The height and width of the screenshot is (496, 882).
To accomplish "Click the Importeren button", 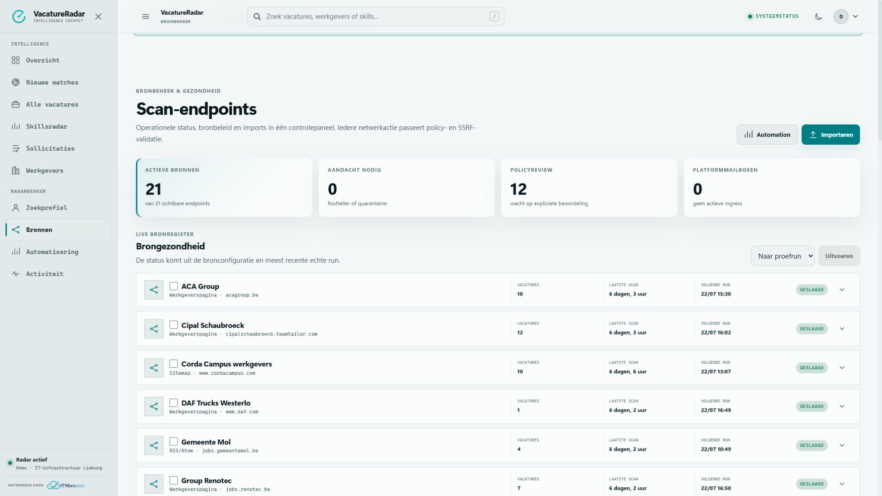I will (x=830, y=135).
